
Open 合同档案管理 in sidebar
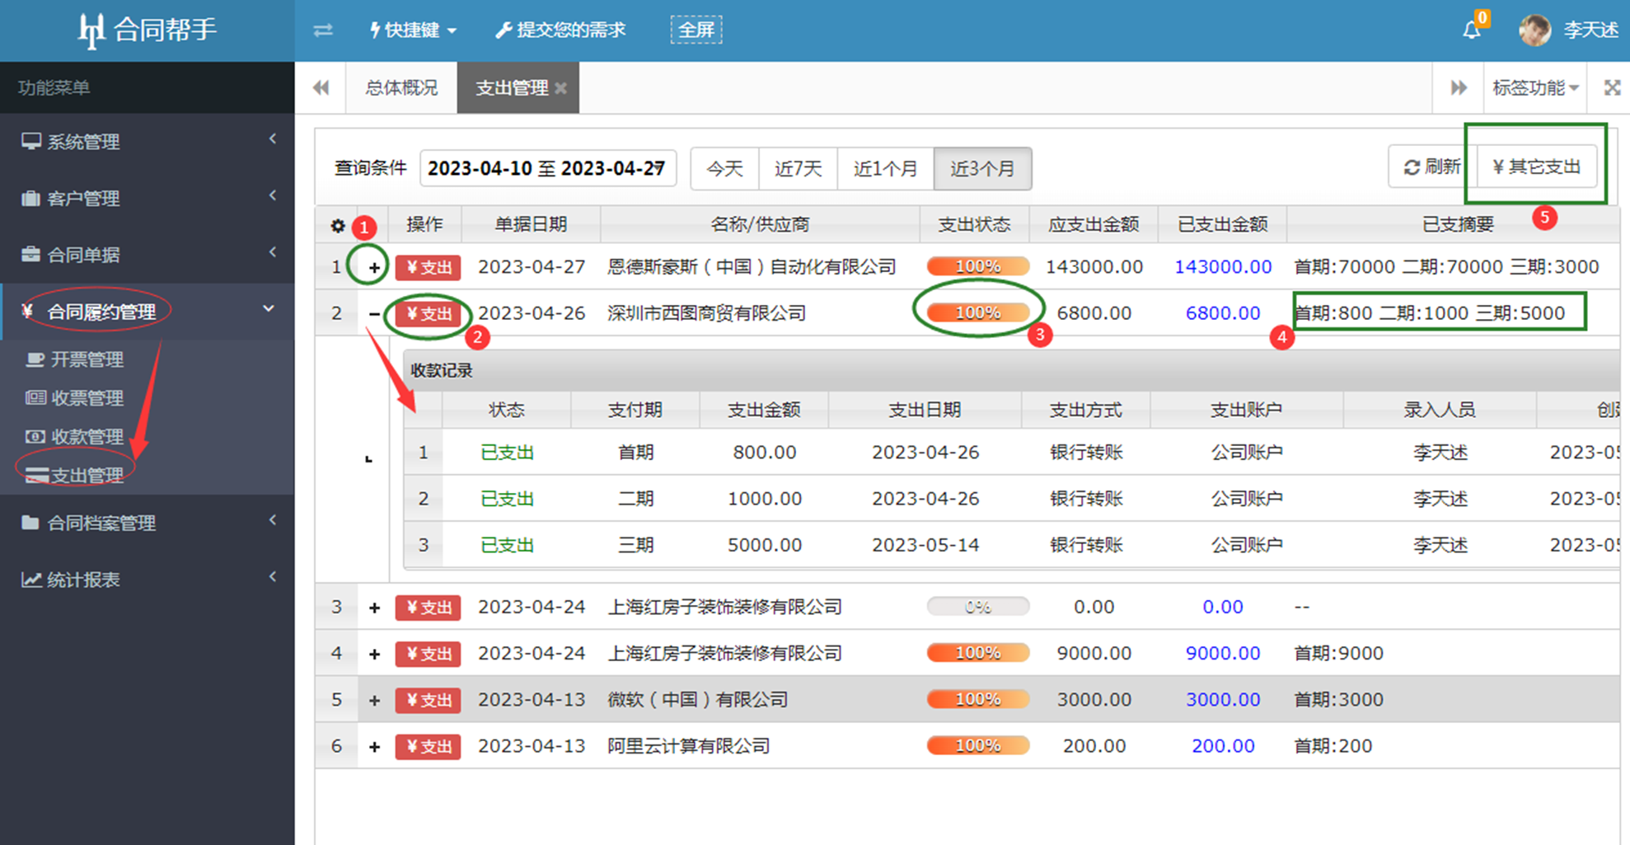tap(147, 523)
